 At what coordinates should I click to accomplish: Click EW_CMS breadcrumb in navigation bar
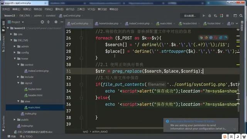[25, 15]
